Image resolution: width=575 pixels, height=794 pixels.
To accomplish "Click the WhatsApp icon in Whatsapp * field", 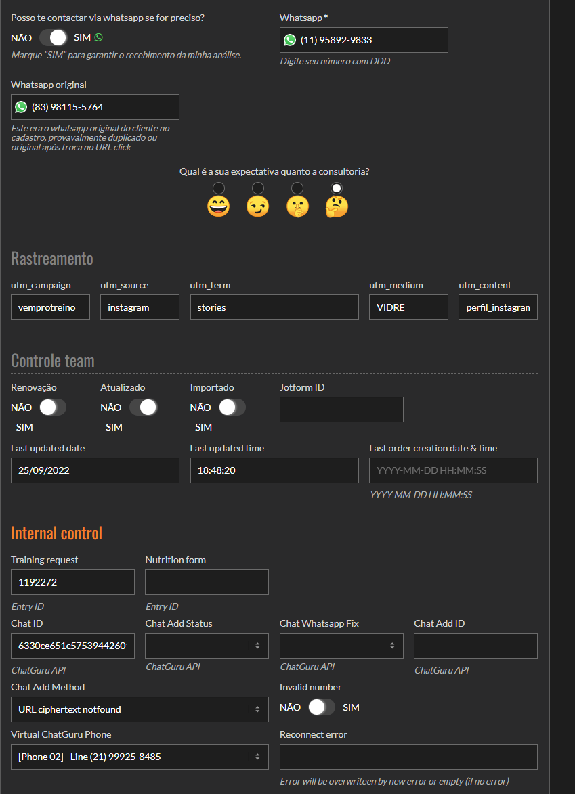I will tap(290, 40).
